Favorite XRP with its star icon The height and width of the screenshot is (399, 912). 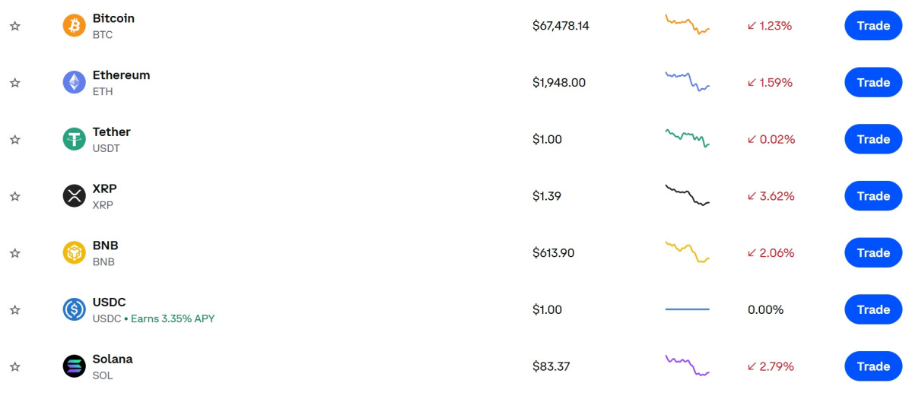(14, 196)
